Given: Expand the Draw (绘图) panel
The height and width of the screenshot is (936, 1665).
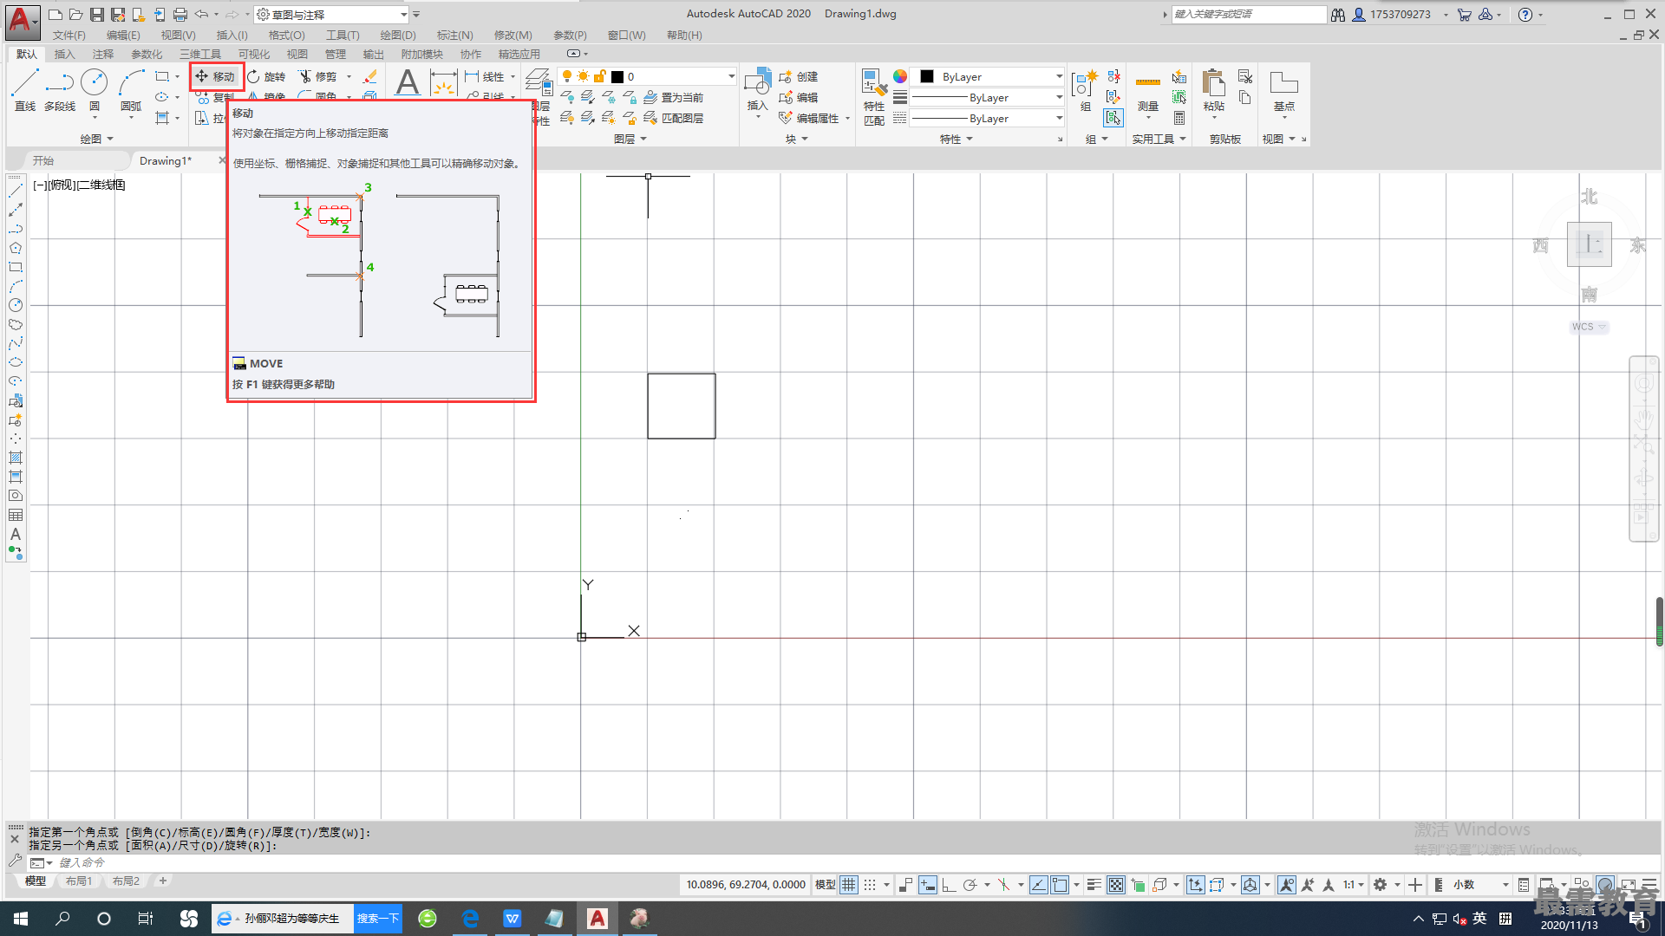Looking at the screenshot, I should click(96, 139).
